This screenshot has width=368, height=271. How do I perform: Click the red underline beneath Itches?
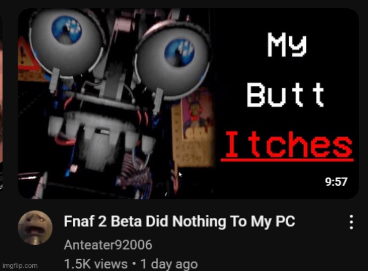point(287,160)
